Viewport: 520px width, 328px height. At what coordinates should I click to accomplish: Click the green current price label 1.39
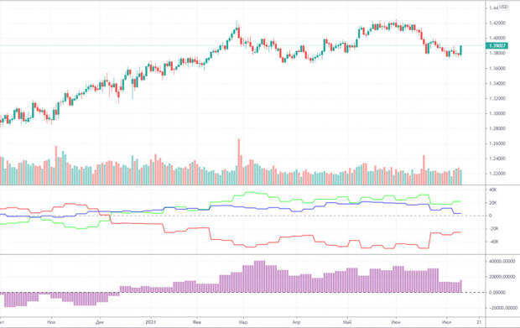(x=497, y=46)
